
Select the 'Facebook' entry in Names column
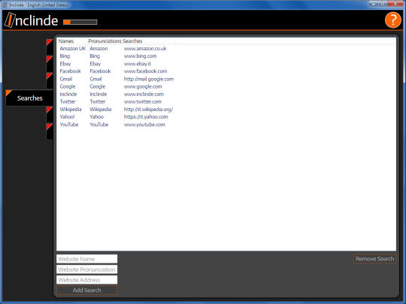(x=70, y=71)
